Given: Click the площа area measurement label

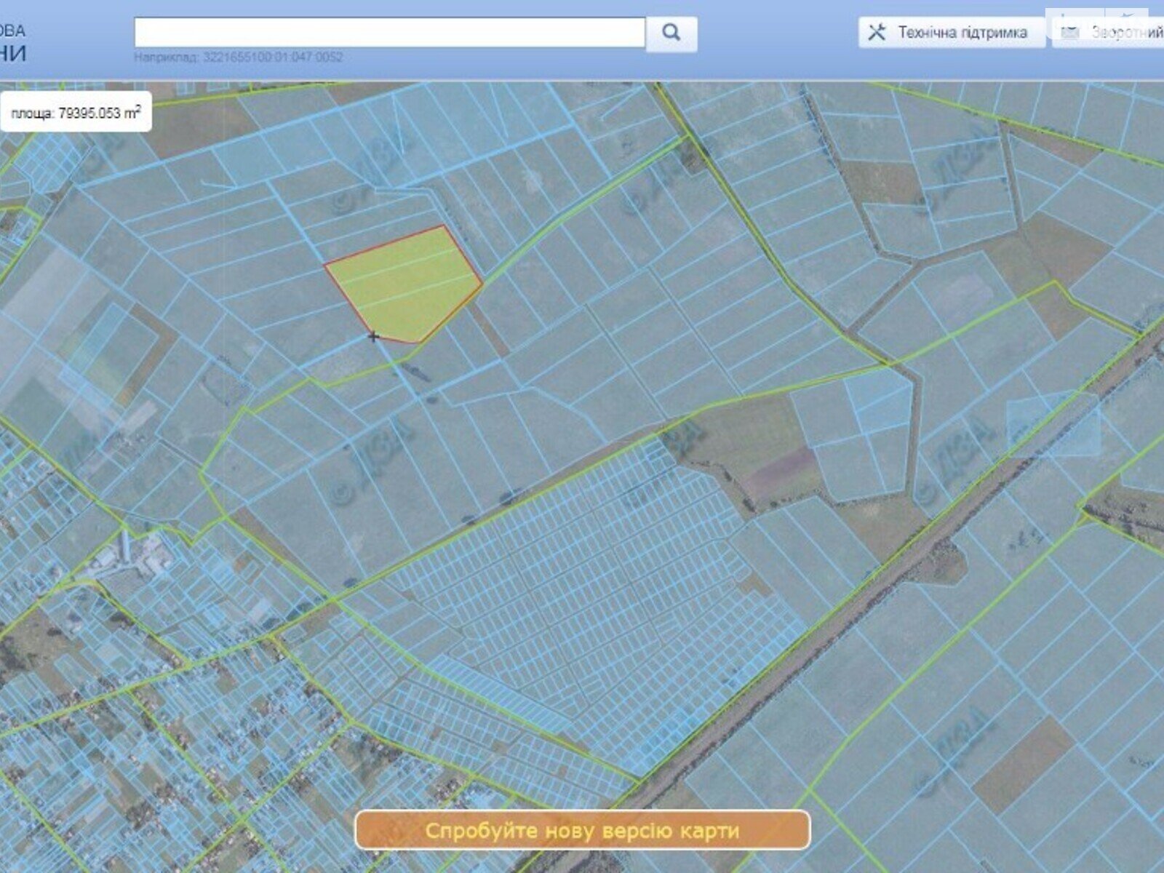Looking at the screenshot, I should tap(76, 112).
